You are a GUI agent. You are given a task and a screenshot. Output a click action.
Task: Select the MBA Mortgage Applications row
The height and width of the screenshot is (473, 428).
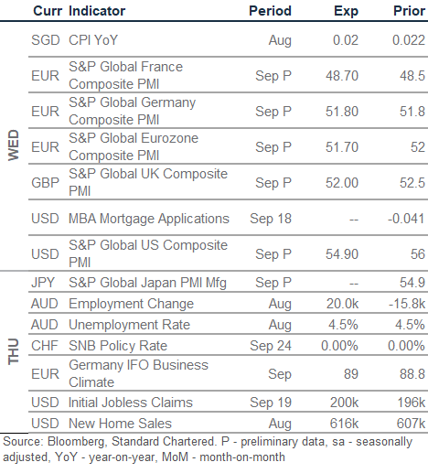(x=228, y=218)
